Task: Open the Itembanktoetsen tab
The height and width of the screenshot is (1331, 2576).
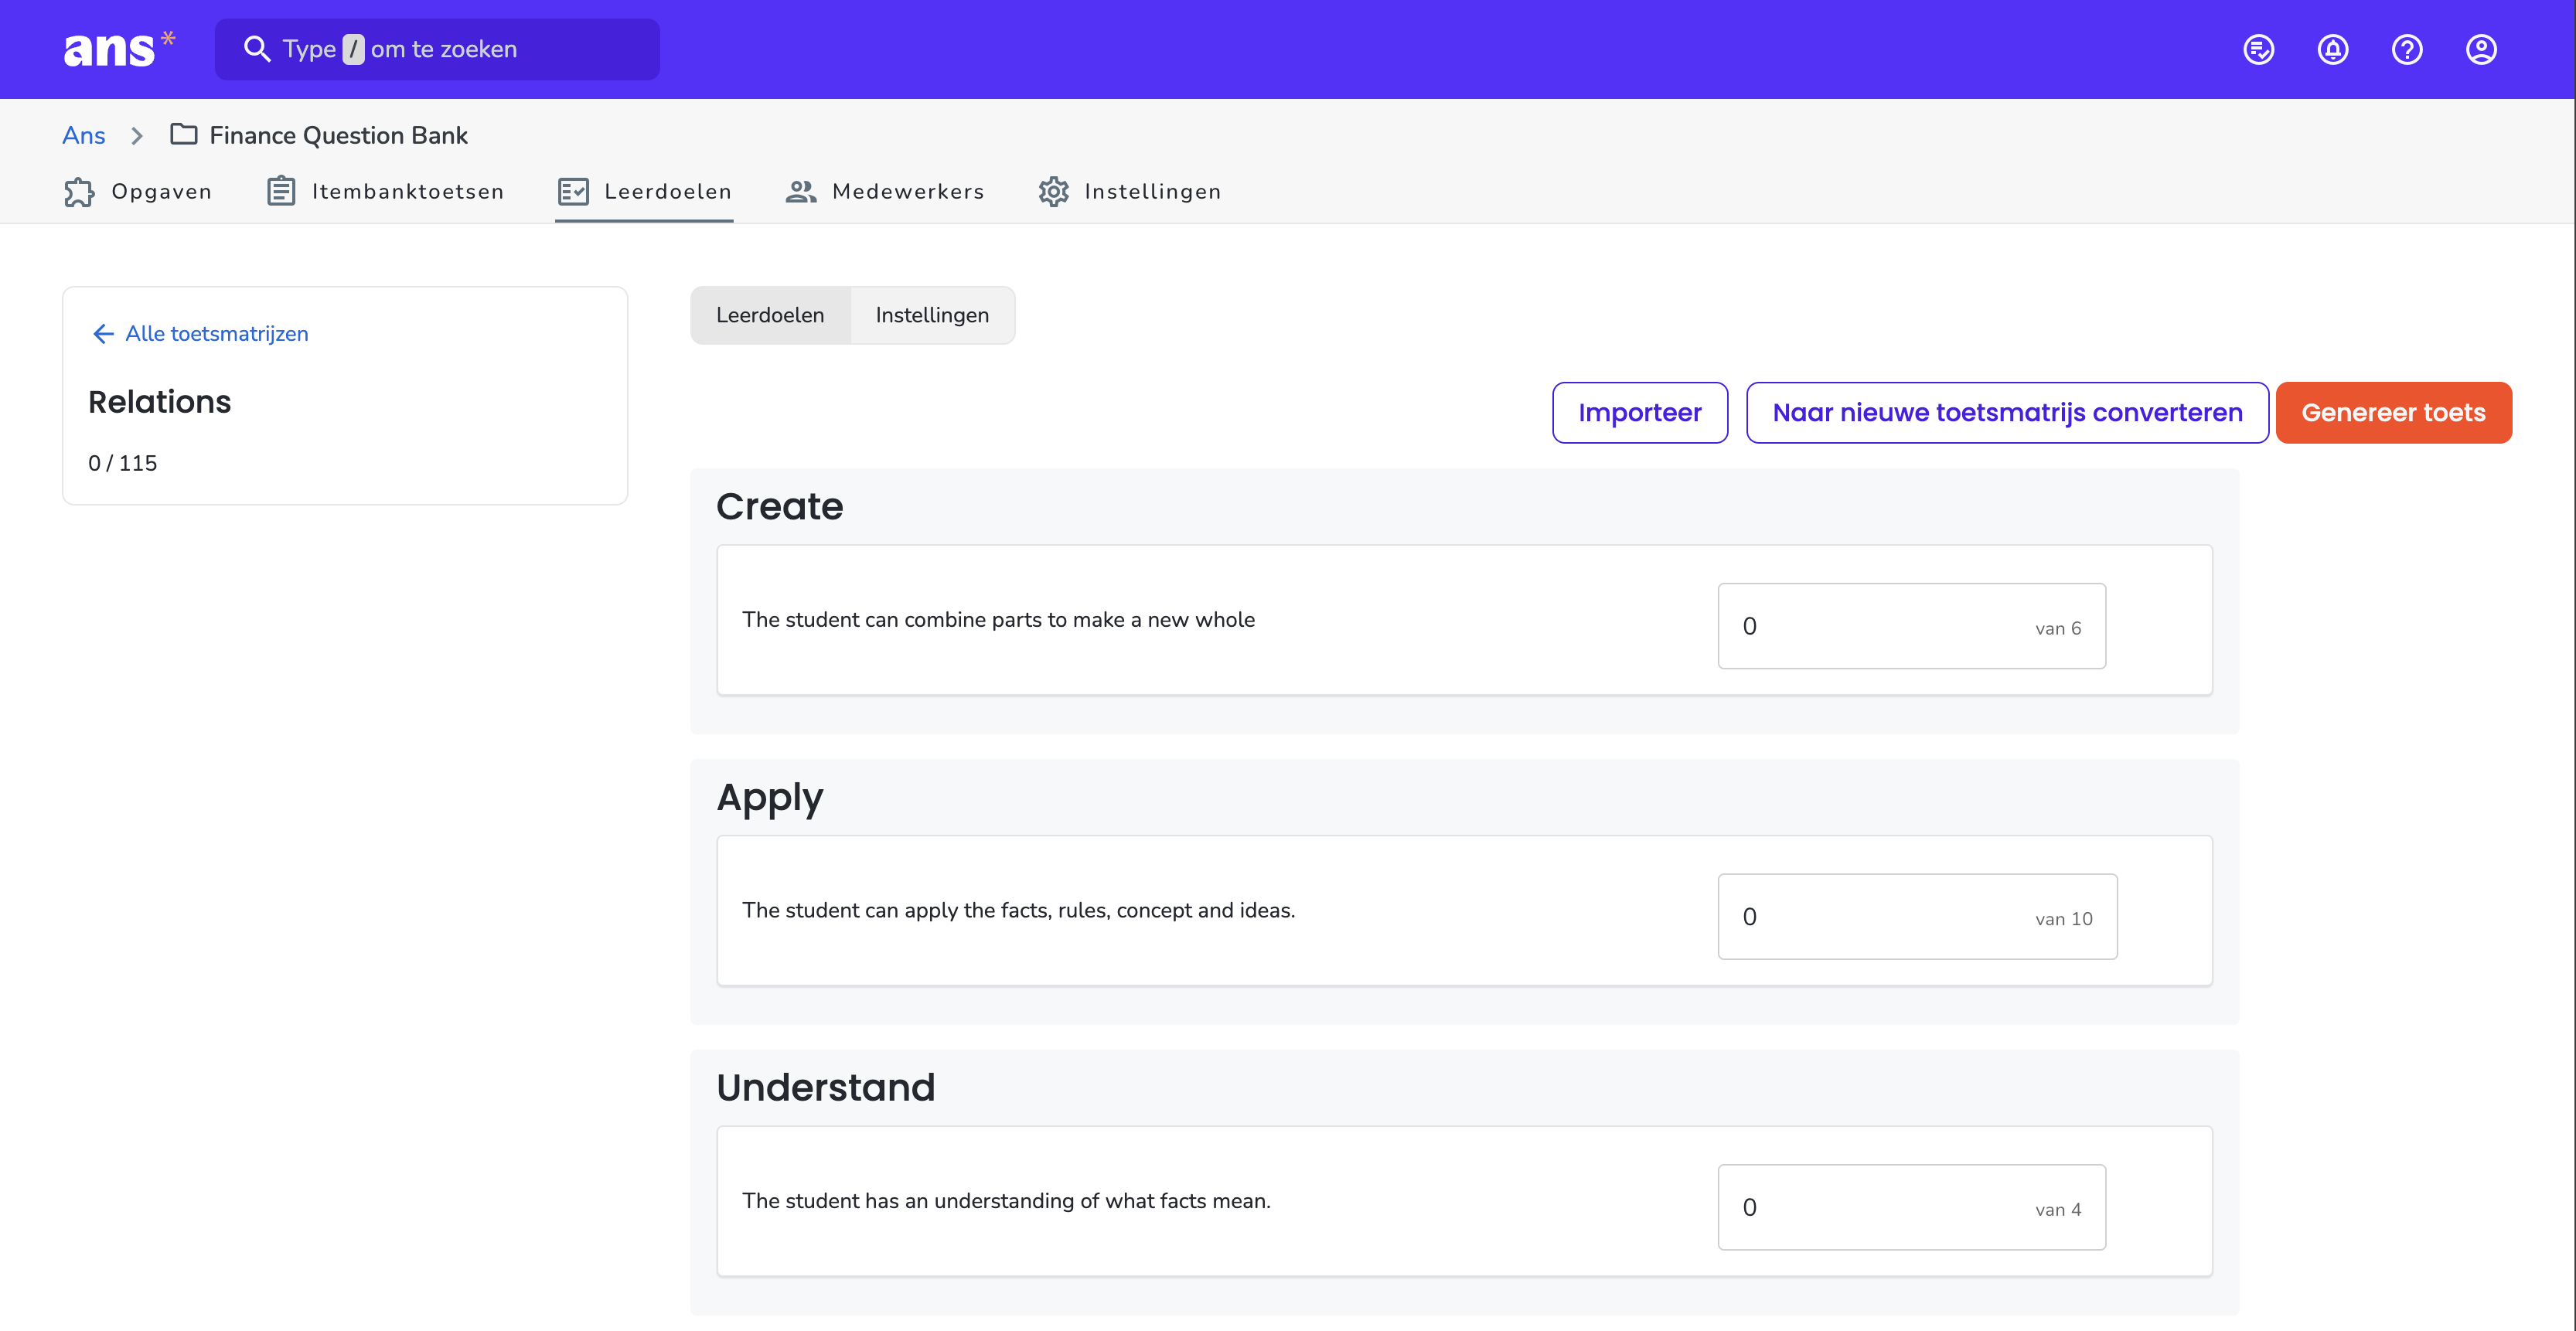Action: coord(385,191)
